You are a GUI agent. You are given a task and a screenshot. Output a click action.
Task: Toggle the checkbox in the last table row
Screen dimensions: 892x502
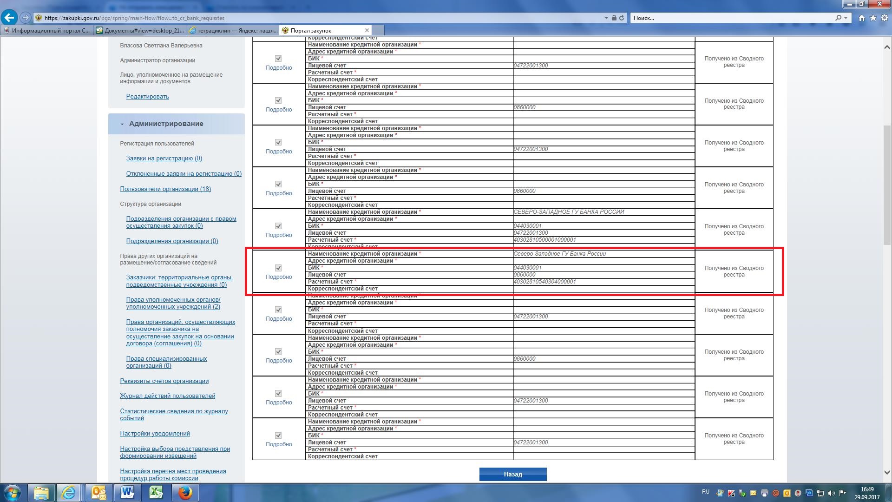[278, 435]
